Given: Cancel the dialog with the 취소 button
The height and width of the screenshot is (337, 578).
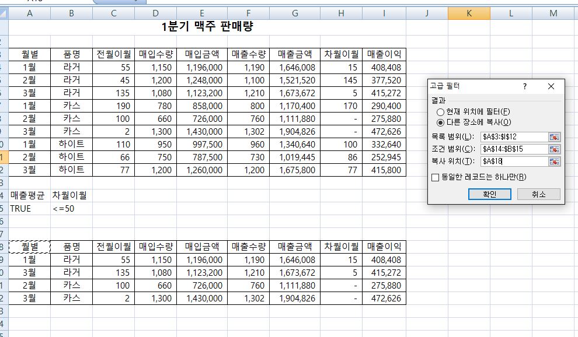Looking at the screenshot, I should pos(538,194).
